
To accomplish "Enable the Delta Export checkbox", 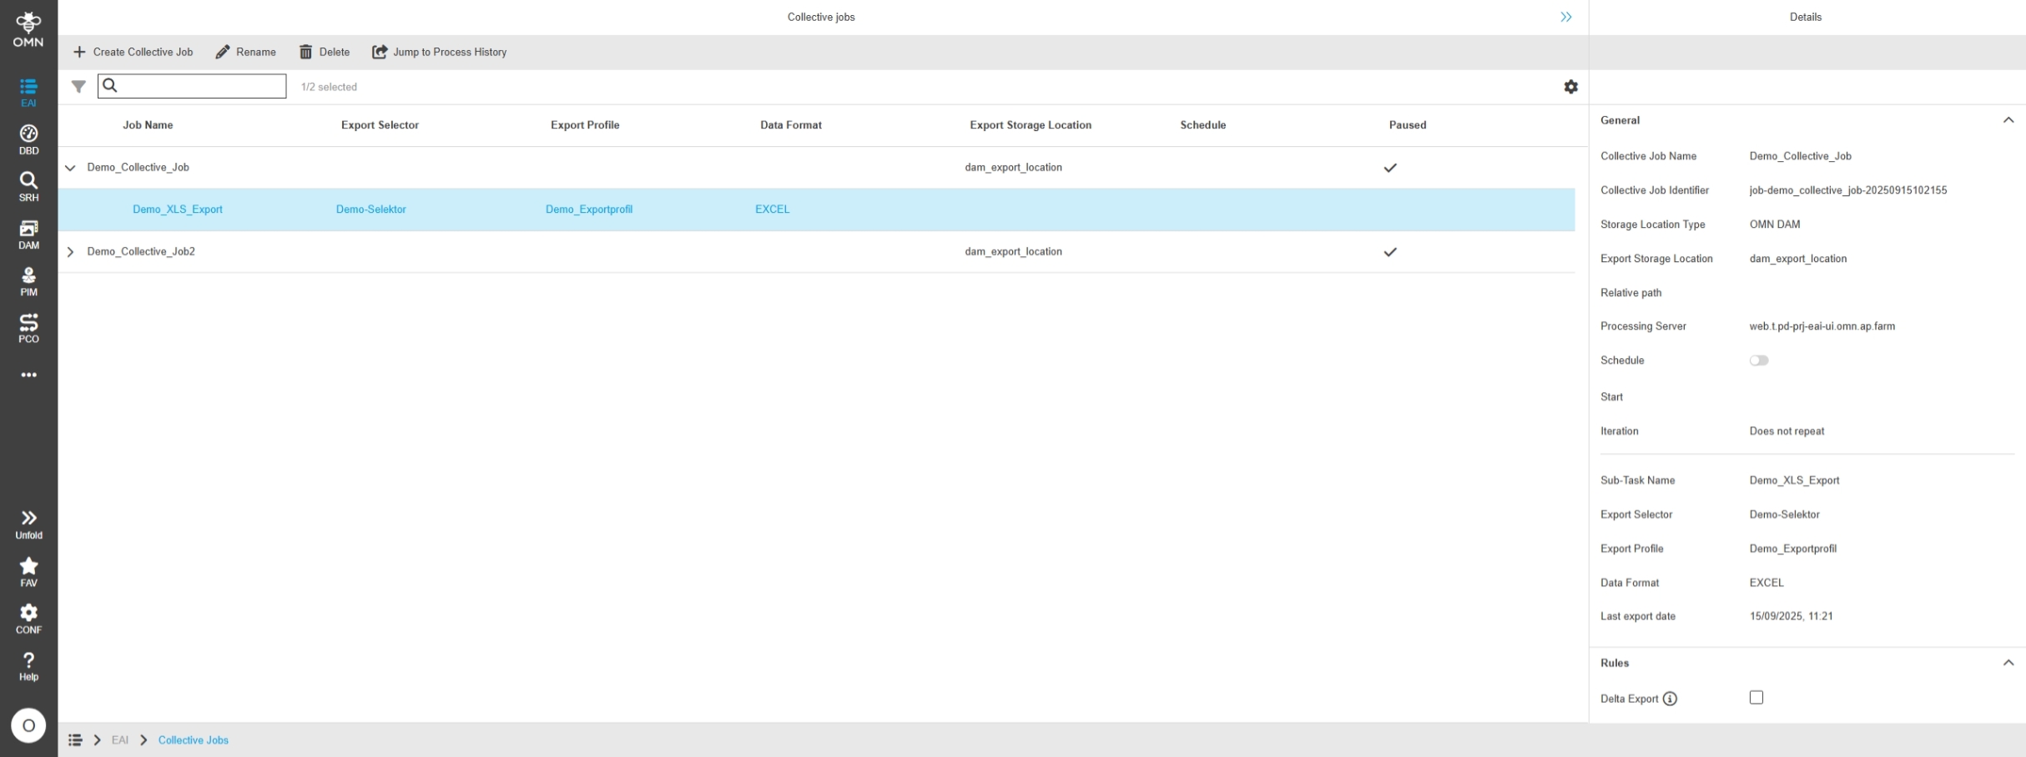I will coord(1756,698).
